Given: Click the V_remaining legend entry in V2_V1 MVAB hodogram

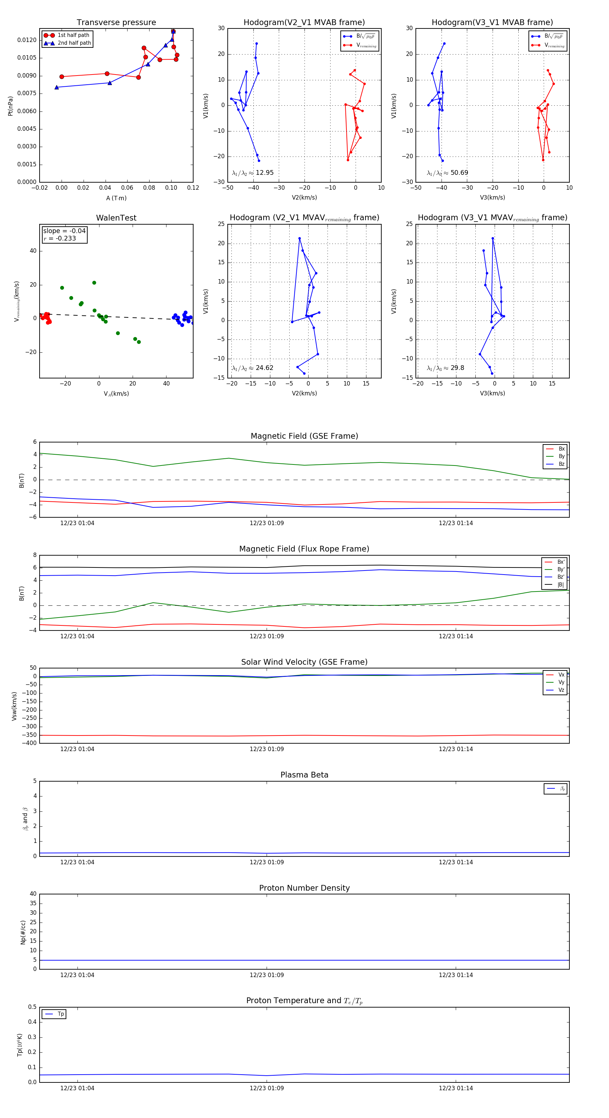Looking at the screenshot, I should click(x=360, y=45).
